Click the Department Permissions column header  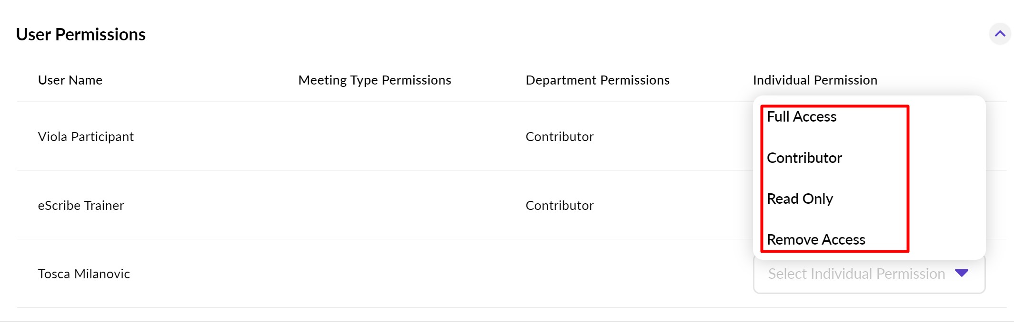(x=597, y=80)
